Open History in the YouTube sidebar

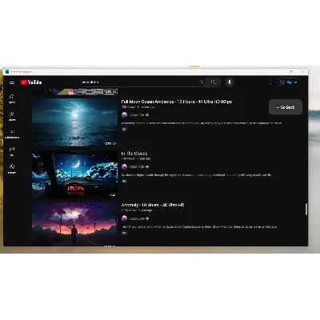pyautogui.click(x=12, y=169)
